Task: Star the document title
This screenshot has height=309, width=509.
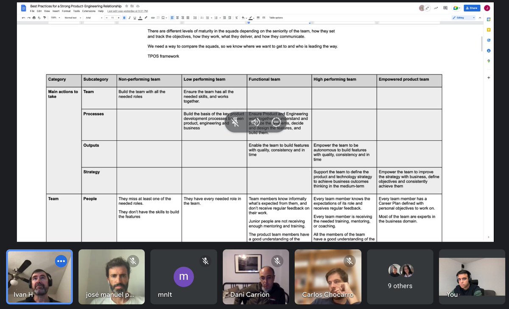Action: click(x=126, y=6)
